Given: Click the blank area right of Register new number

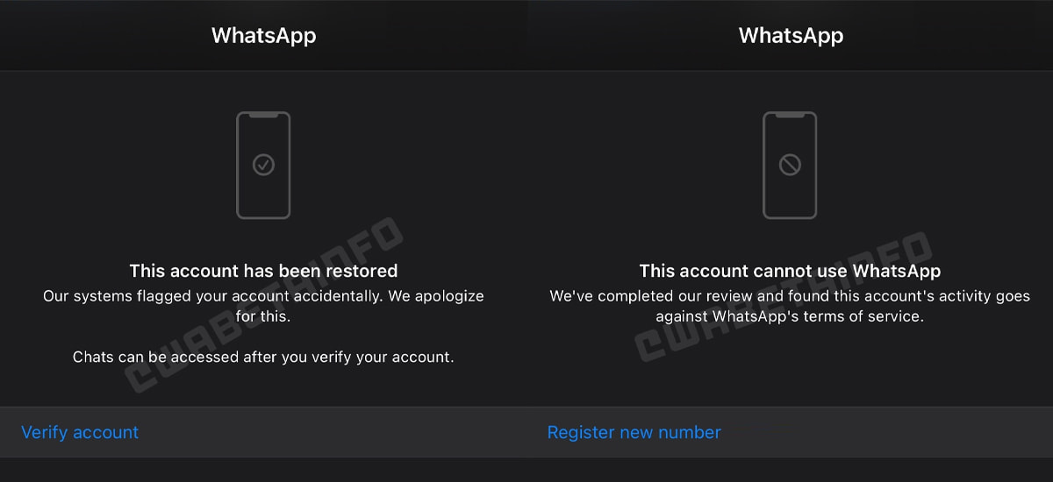Looking at the screenshot, I should tap(877, 432).
